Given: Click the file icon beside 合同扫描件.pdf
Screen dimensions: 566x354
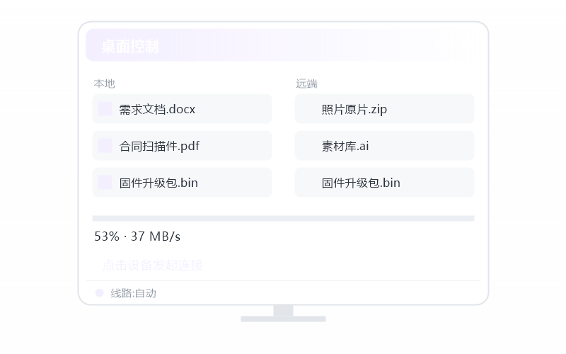Looking at the screenshot, I should coord(105,146).
